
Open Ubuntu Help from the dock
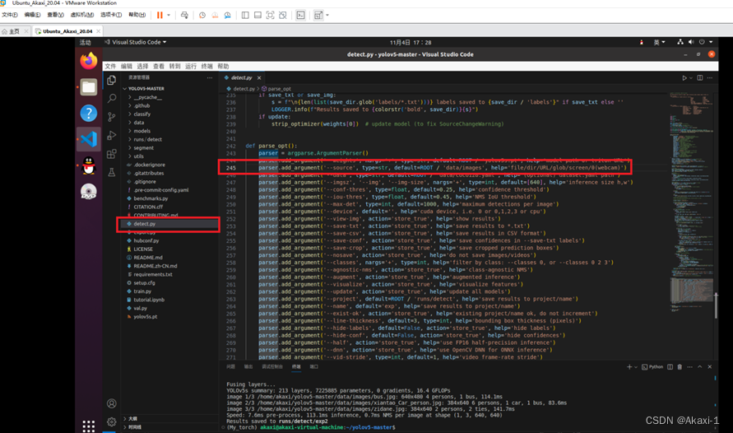point(88,113)
